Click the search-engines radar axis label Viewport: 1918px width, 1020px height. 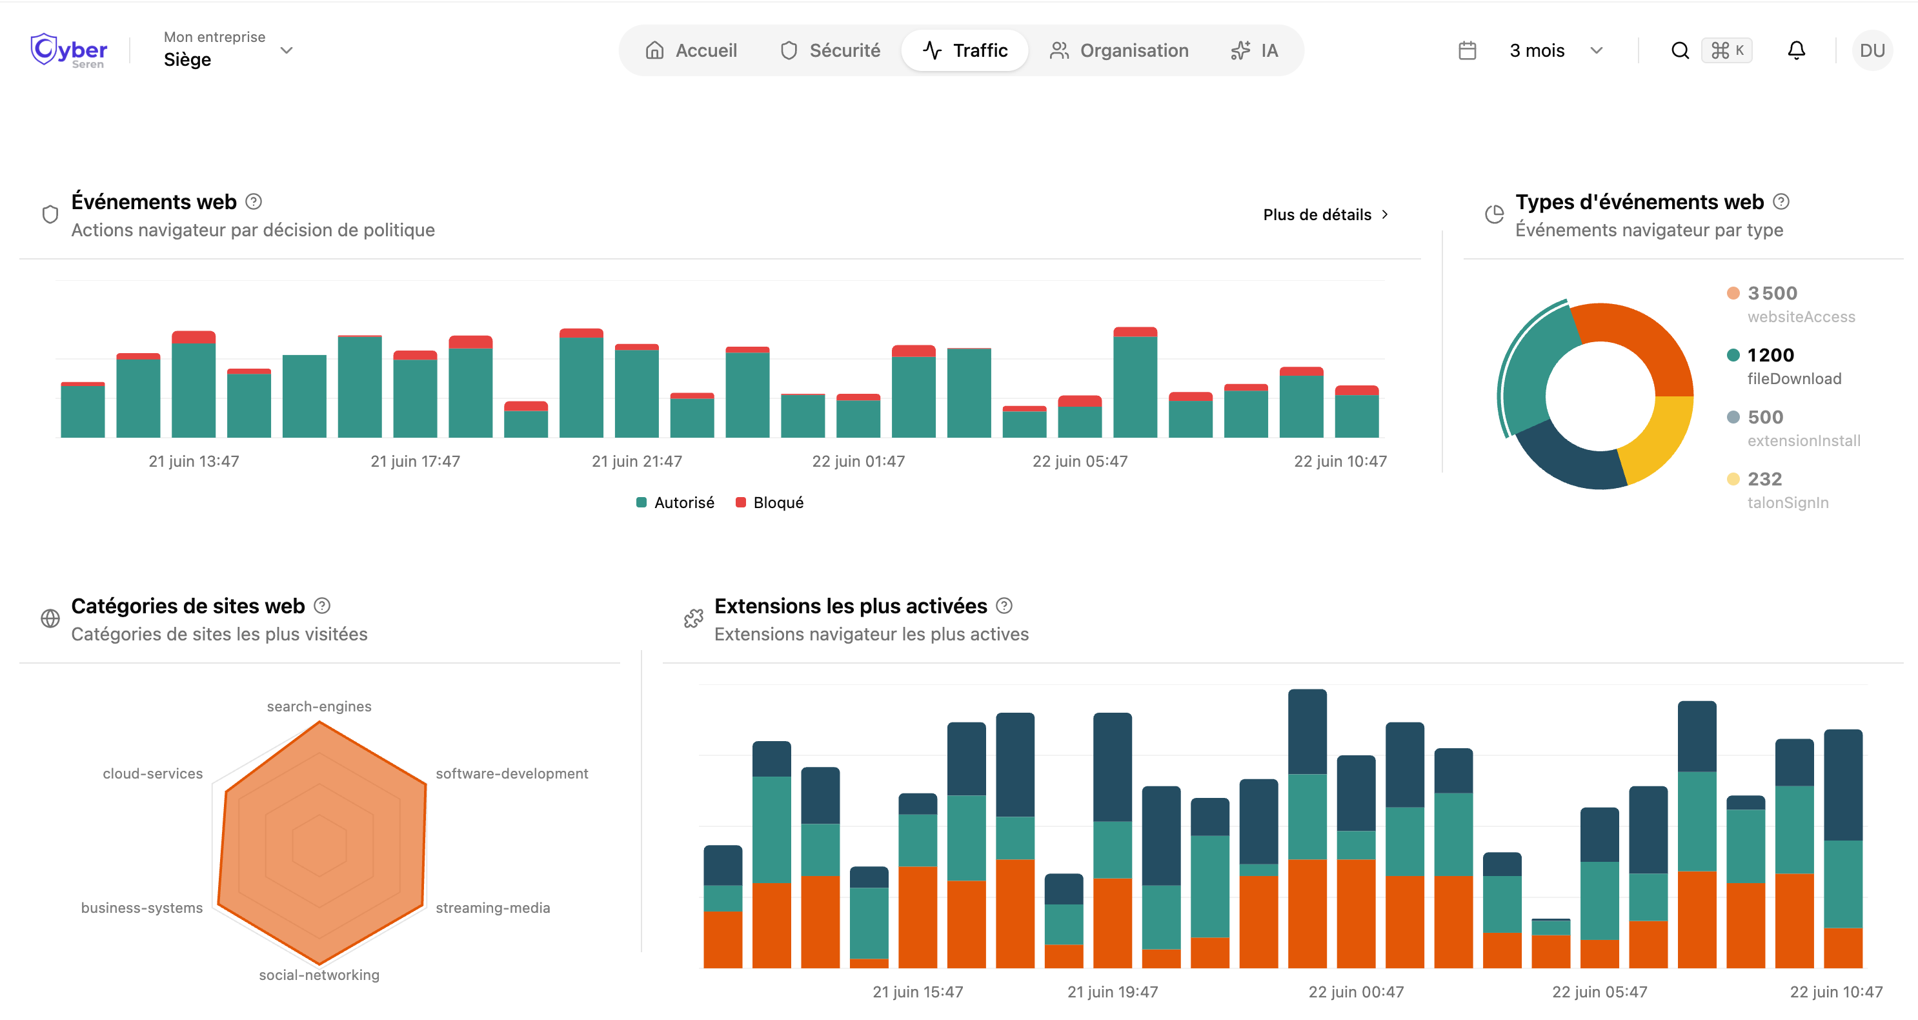coord(319,706)
